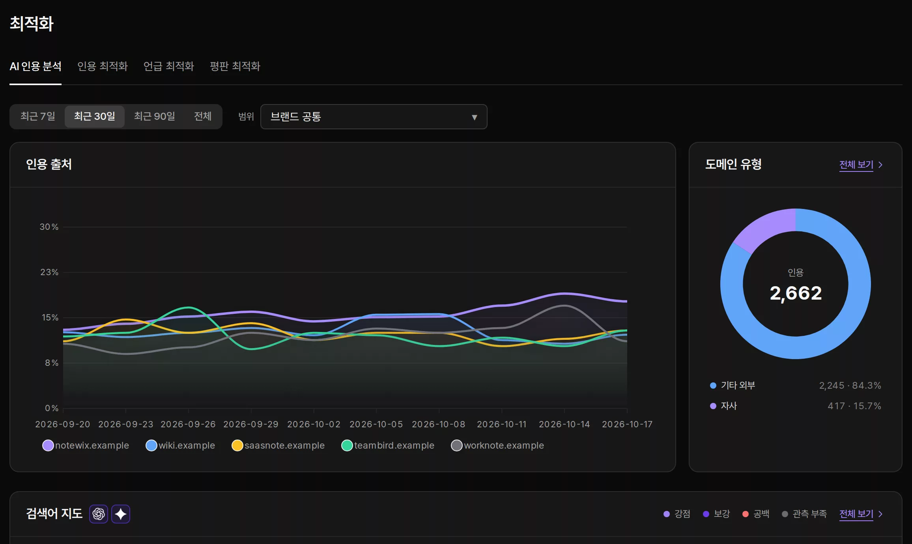Viewport: 912px width, 544px height.
Task: Switch to AI 인용 분석 tab
Action: [36, 66]
